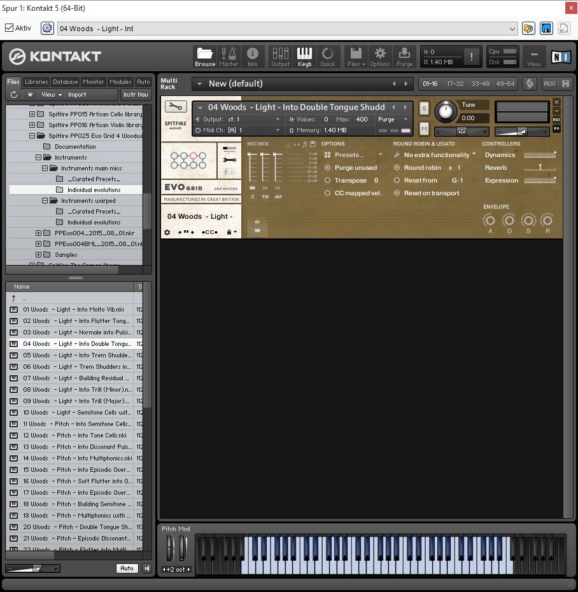Toggle the AUX sends button
The image size is (578, 592).
(x=549, y=84)
